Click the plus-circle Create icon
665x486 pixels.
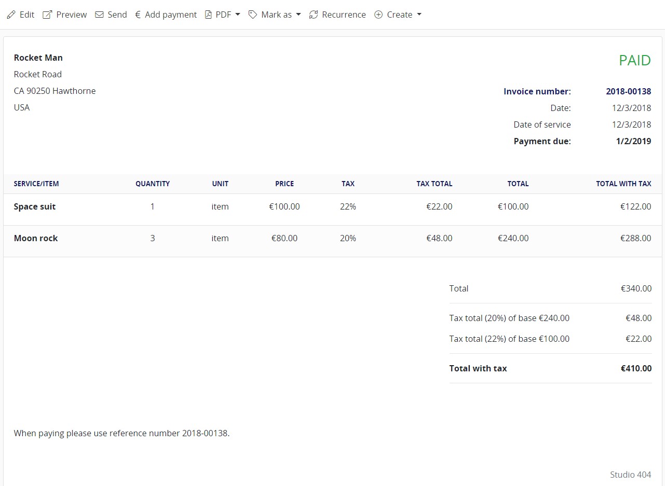(x=378, y=15)
